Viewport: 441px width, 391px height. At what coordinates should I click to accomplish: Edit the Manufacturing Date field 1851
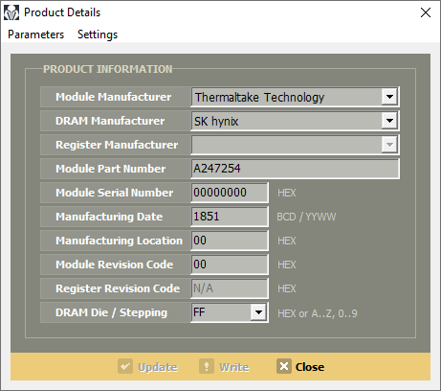click(x=230, y=217)
